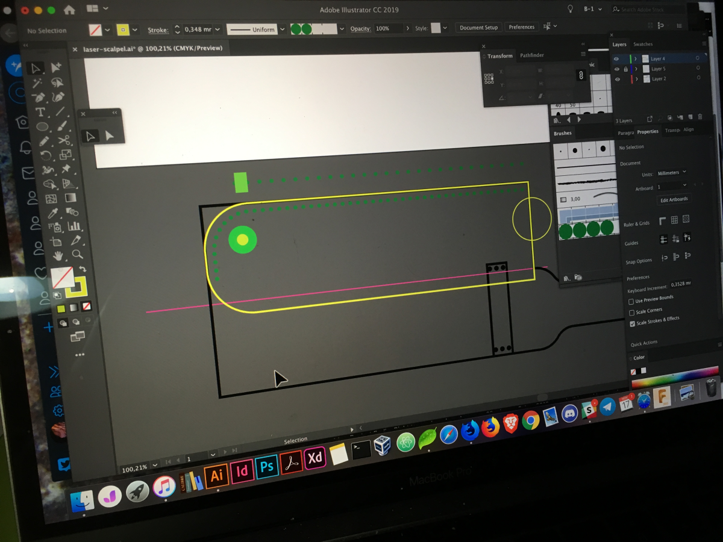Expand Layer 2 contents
The width and height of the screenshot is (723, 542).
point(637,79)
